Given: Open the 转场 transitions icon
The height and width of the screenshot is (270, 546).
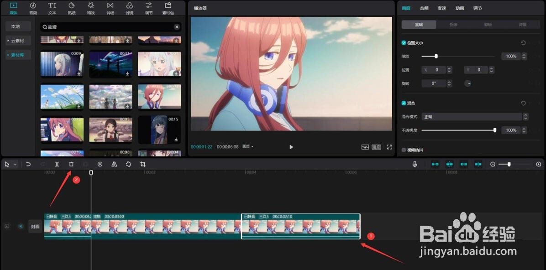Looking at the screenshot, I should (110, 8).
